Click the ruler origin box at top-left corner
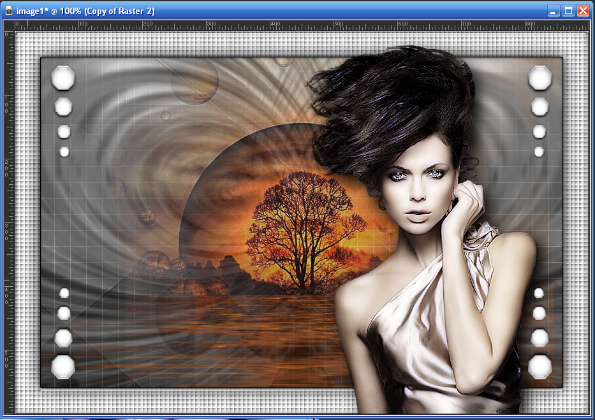This screenshot has height=420, width=595. 8,25
